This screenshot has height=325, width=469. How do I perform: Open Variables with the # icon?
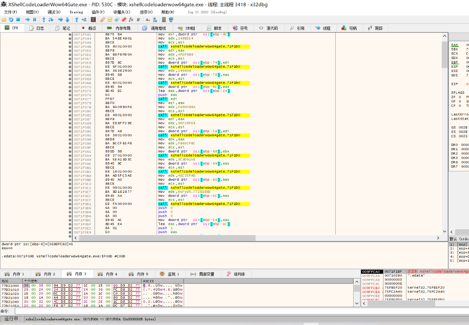pyautogui.click(x=138, y=20)
